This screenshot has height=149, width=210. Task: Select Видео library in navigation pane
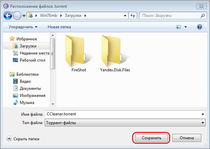click(25, 81)
